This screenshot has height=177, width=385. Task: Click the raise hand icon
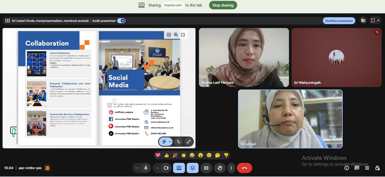click(220, 168)
